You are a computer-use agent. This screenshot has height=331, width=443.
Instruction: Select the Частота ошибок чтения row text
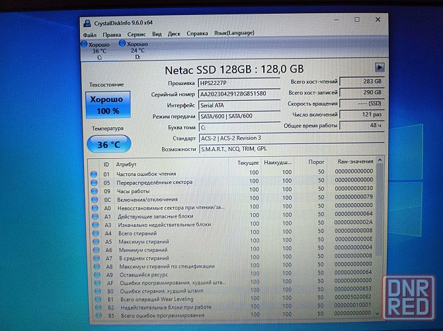pyautogui.click(x=146, y=174)
